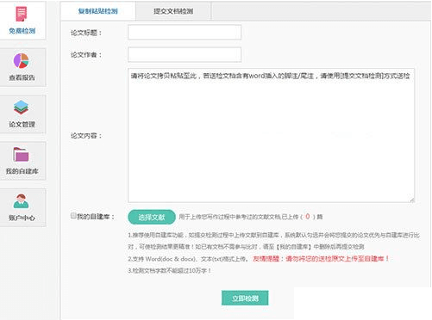This screenshot has width=432, height=320.
Task: Click the 论文内容 label
Action: click(86, 136)
